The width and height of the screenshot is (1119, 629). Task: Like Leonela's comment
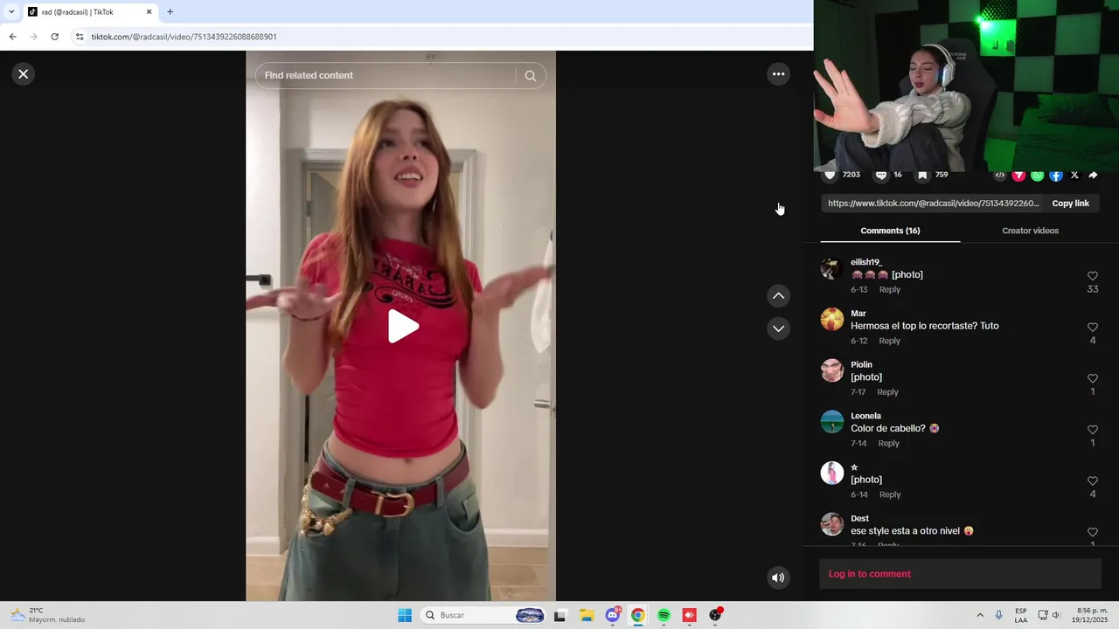click(1093, 430)
